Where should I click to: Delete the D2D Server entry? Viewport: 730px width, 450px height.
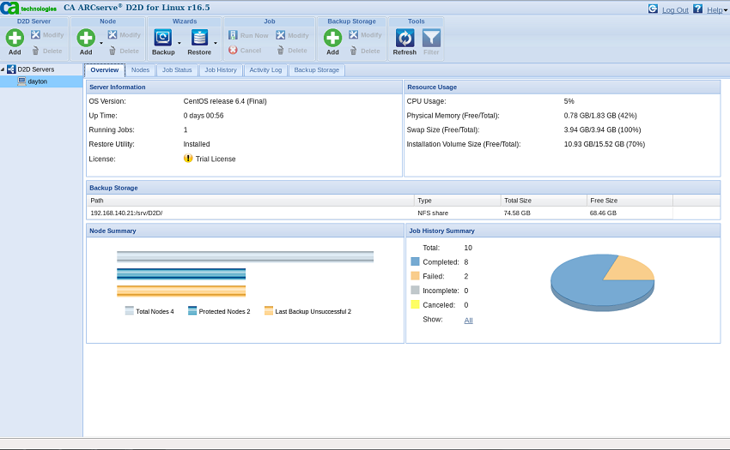(x=47, y=51)
